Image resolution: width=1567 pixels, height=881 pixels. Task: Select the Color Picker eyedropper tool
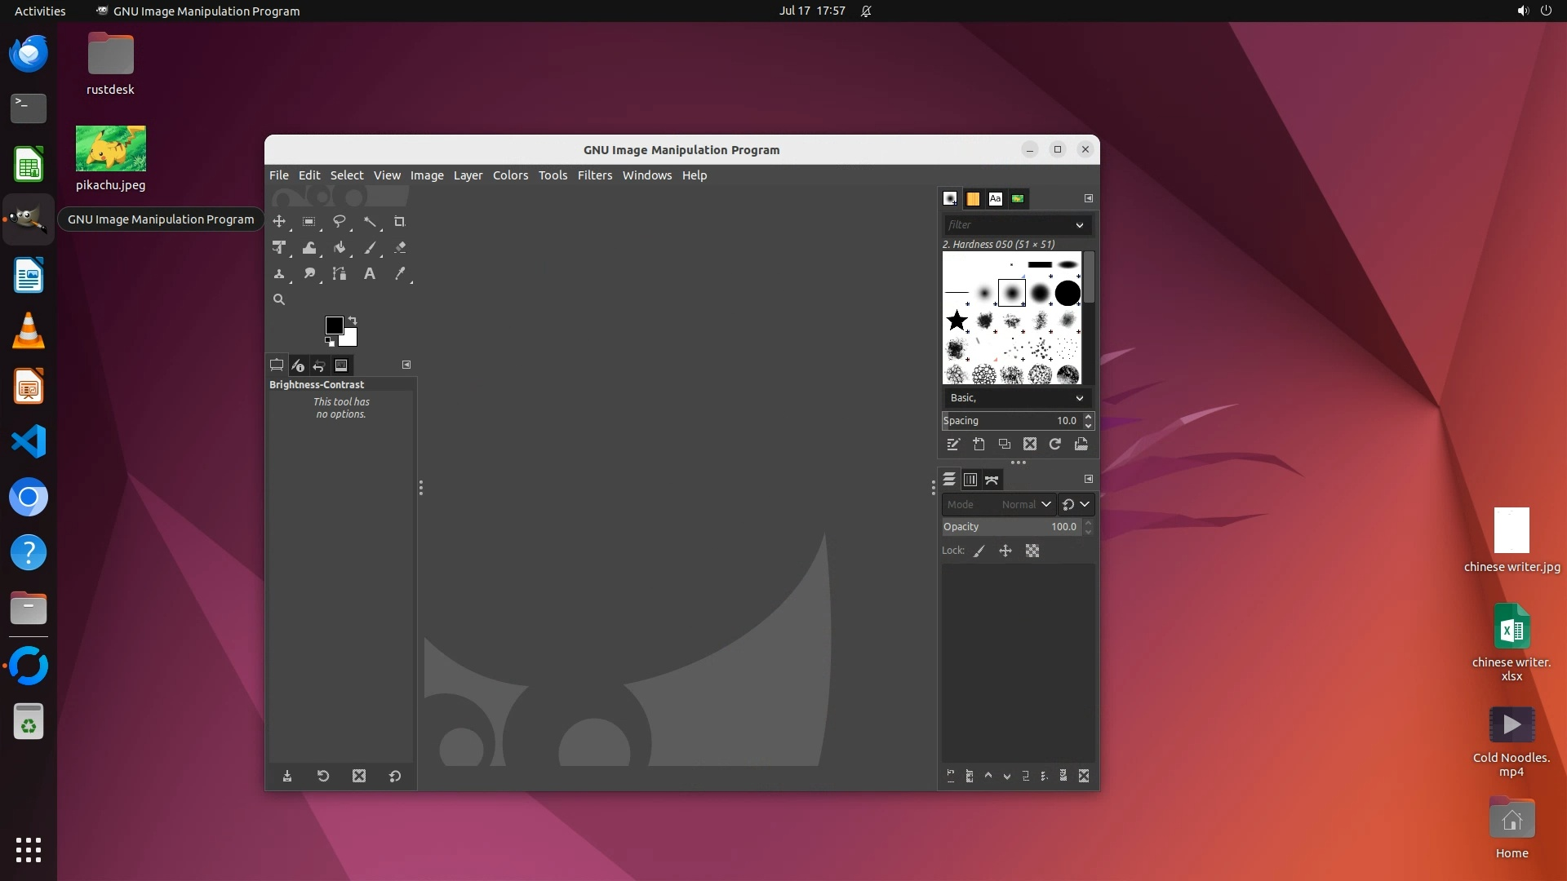(x=400, y=274)
